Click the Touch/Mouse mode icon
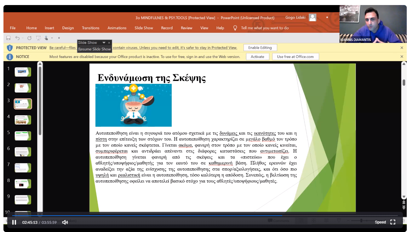 tap(46, 38)
